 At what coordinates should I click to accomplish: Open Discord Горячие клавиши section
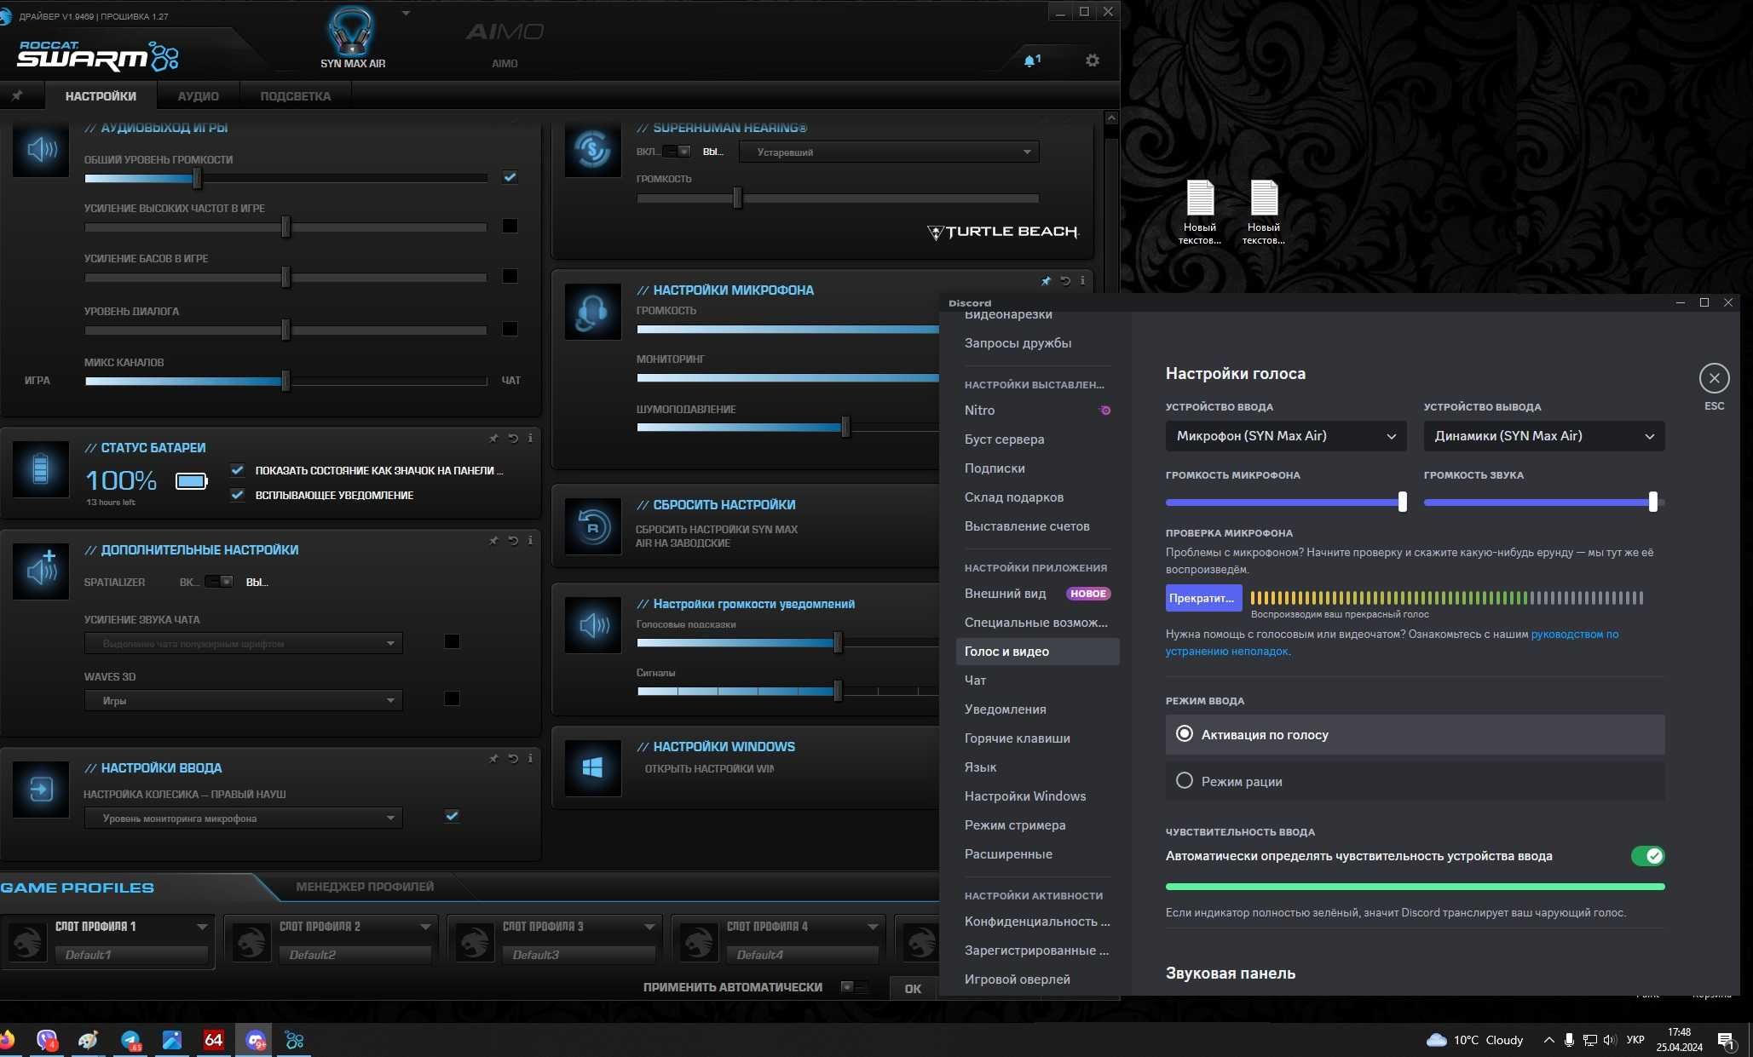[1037, 738]
